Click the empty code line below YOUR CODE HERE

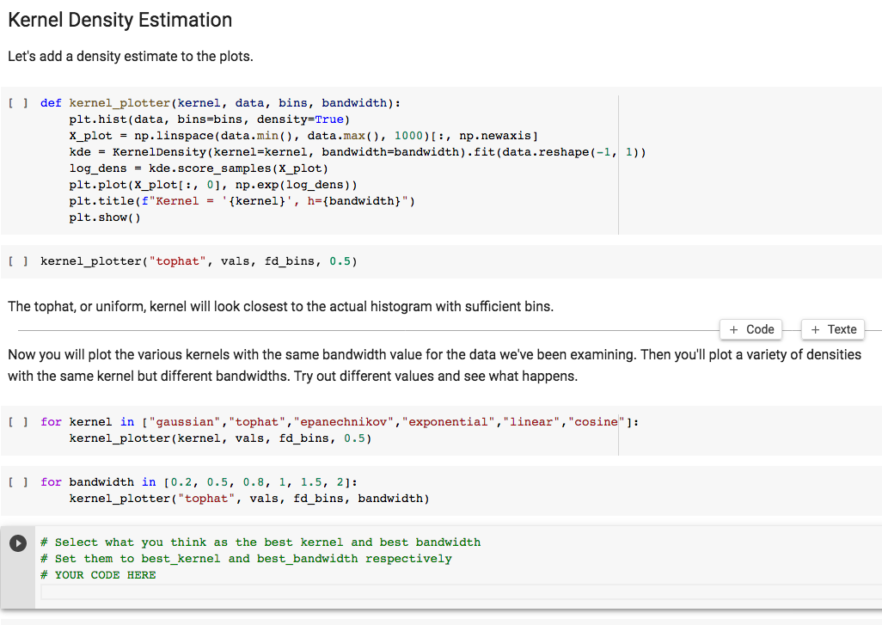[x=461, y=591]
